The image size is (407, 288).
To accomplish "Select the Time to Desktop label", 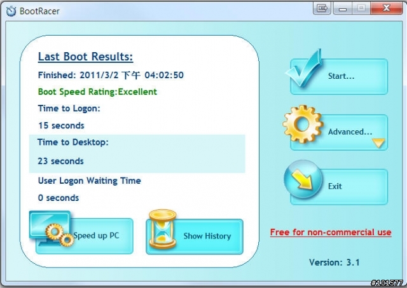I will point(73,142).
